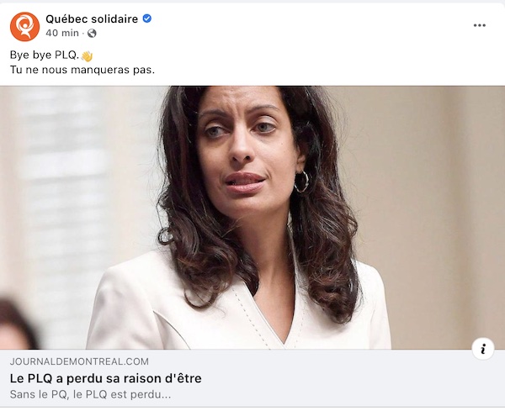Open the article preview photo
This screenshot has height=411, width=505.
(252, 218)
